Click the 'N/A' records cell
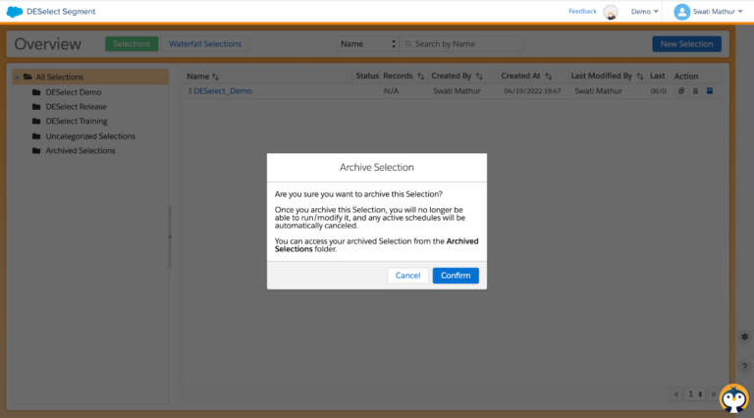 (x=391, y=91)
